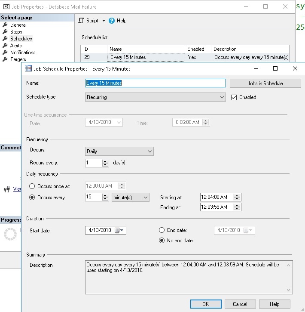Select the Occurs every radio button
This screenshot has width=305, height=312.
click(32, 198)
